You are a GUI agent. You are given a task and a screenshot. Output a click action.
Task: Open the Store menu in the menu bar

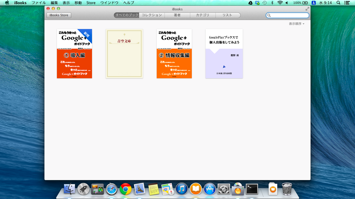(x=91, y=3)
